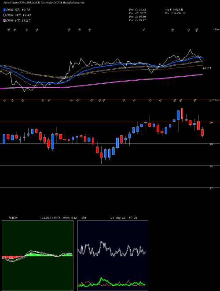
Task: Click the 'Pre C: 19.37' close value
Action: 137,20
